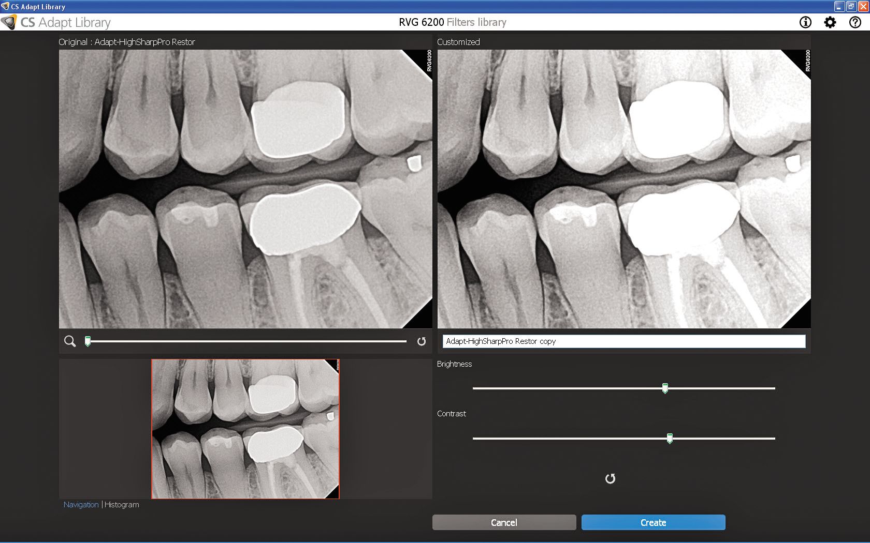Click the 'Contrast' label
Image resolution: width=870 pixels, height=543 pixels.
click(451, 414)
